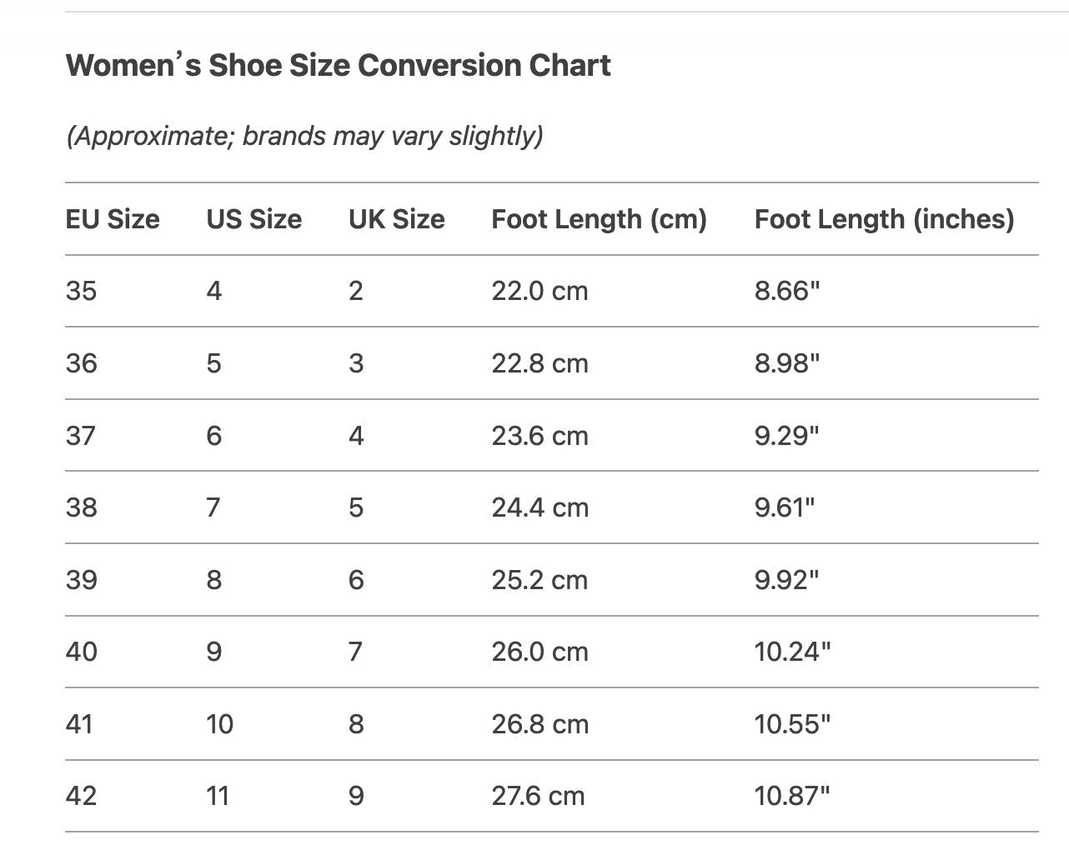The height and width of the screenshot is (845, 1069).
Task: Click the 27.6 cm foot length cell
Action: (538, 796)
